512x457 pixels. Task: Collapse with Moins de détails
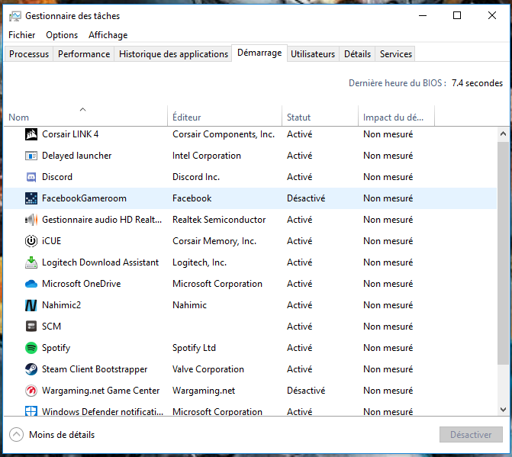[52, 435]
